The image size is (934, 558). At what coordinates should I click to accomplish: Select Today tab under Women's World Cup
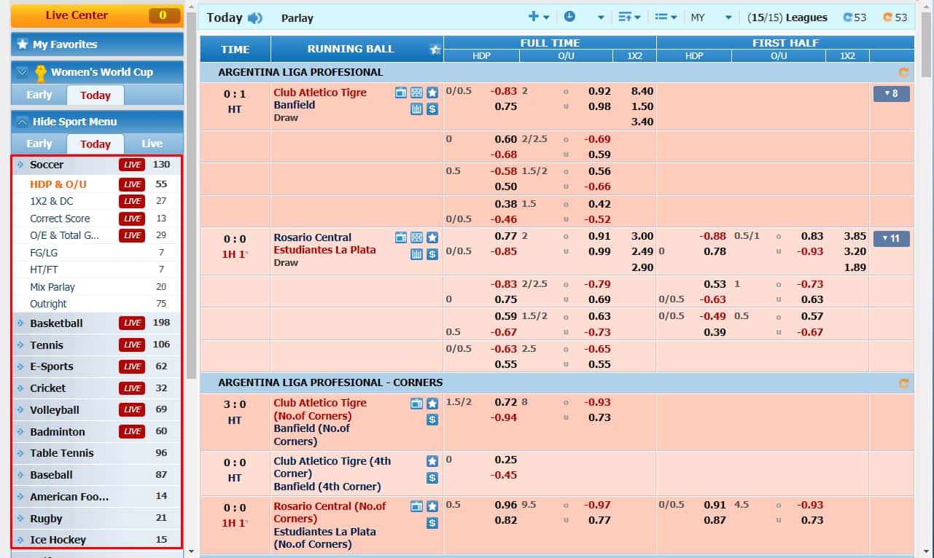click(96, 95)
